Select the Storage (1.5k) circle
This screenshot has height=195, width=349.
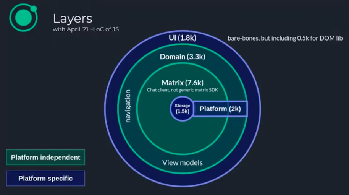coord(182,109)
